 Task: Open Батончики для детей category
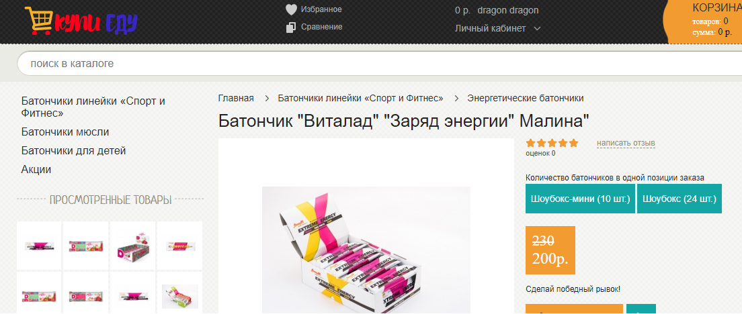[x=73, y=151]
